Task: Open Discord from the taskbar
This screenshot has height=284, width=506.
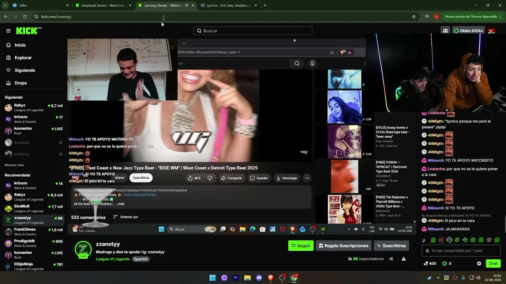Action: pyautogui.click(x=259, y=278)
